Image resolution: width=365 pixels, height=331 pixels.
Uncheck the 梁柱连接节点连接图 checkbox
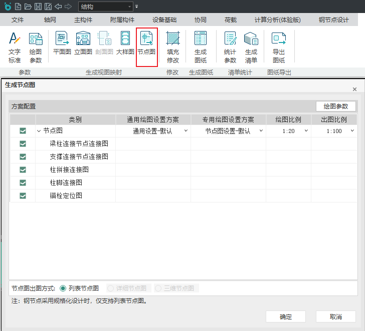[23, 144]
